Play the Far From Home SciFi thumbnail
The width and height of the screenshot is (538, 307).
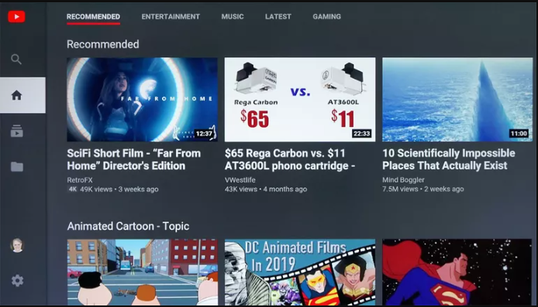pyautogui.click(x=142, y=100)
